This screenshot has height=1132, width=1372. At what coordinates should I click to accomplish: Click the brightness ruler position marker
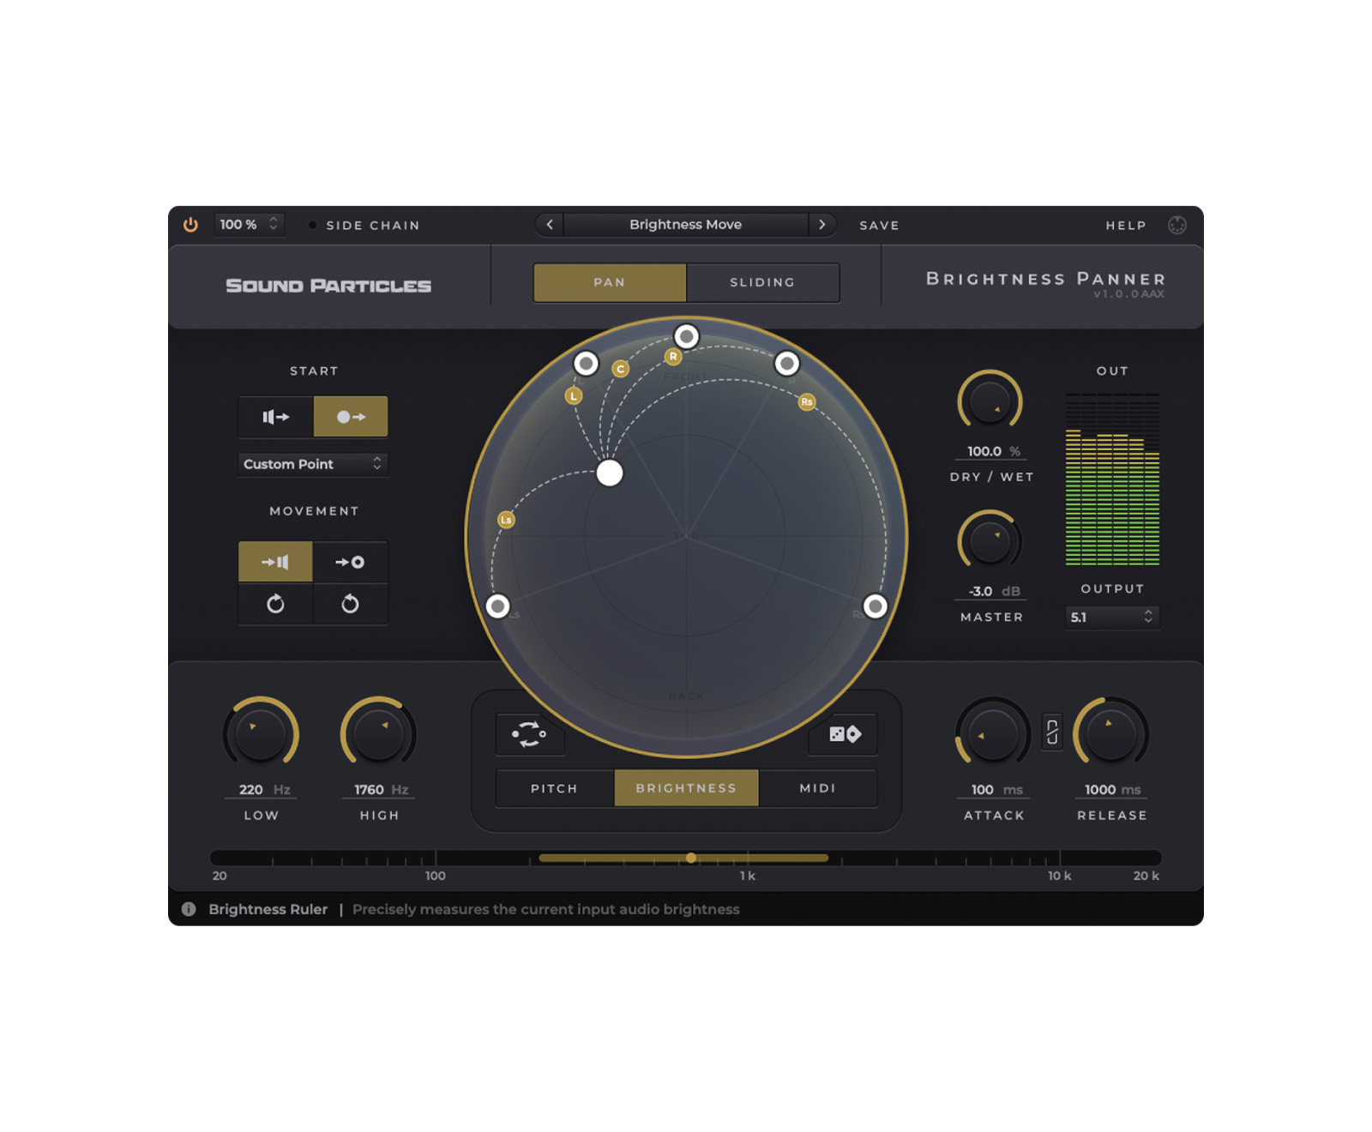point(691,858)
